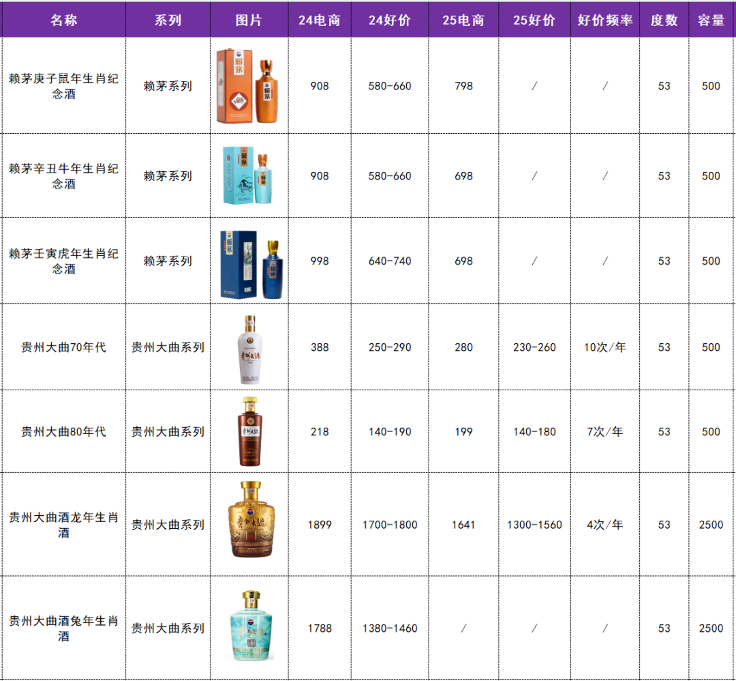Image resolution: width=736 pixels, height=681 pixels.
Task: Click 2500 capacity in 兔年生肖酒 row
Action: pos(711,628)
